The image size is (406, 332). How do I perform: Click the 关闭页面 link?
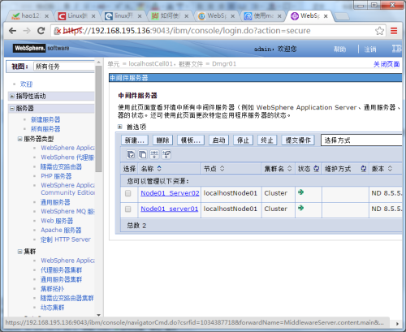click(387, 64)
